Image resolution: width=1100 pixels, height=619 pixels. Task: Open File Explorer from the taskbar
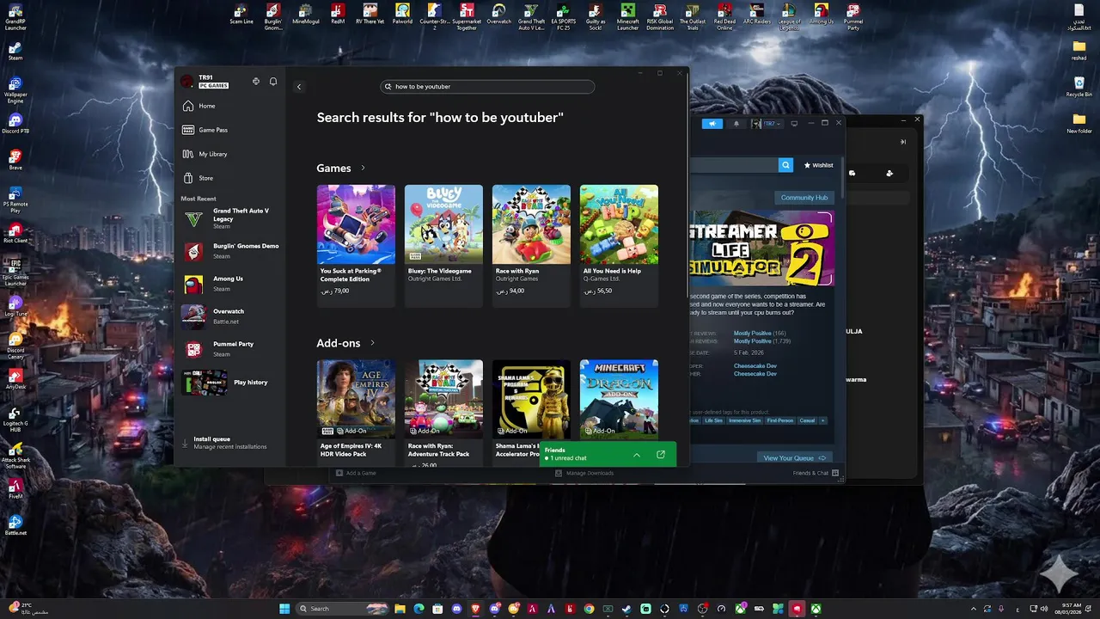[x=400, y=609]
